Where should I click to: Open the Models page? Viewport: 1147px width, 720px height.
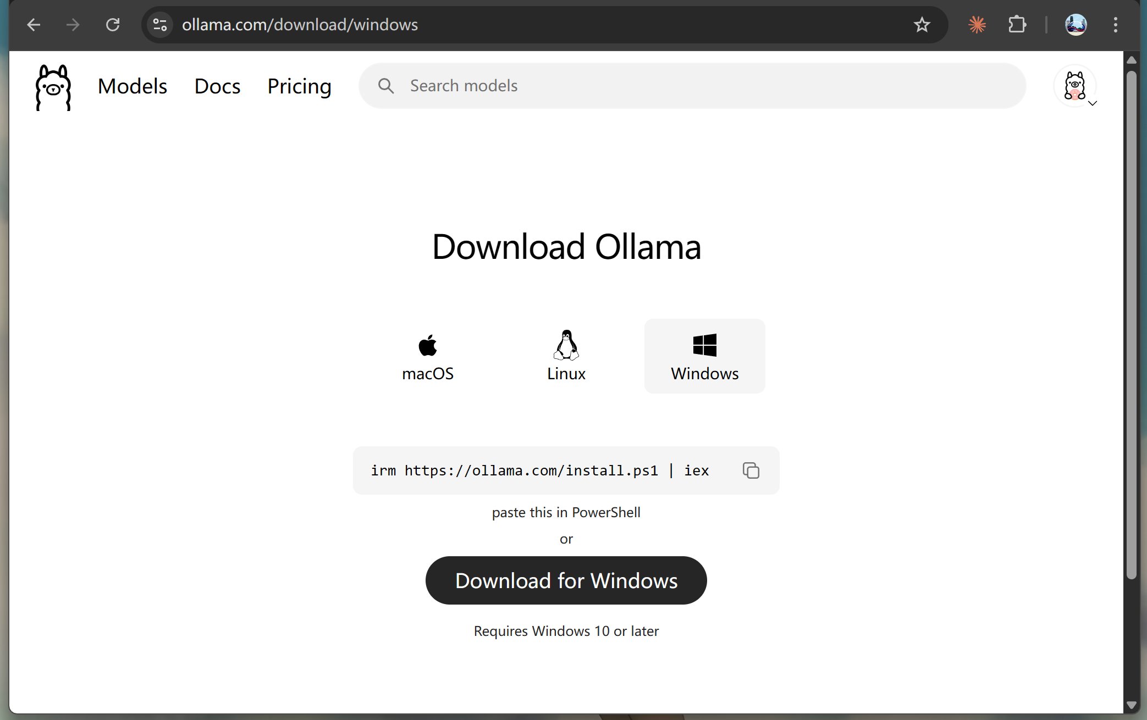[x=133, y=86]
